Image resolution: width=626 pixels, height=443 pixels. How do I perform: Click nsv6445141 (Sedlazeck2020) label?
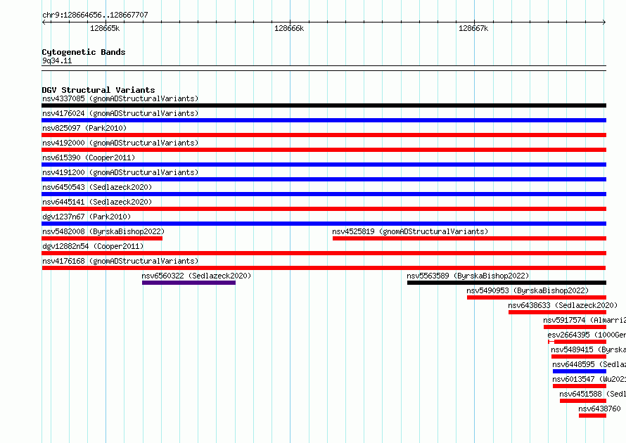pos(97,202)
